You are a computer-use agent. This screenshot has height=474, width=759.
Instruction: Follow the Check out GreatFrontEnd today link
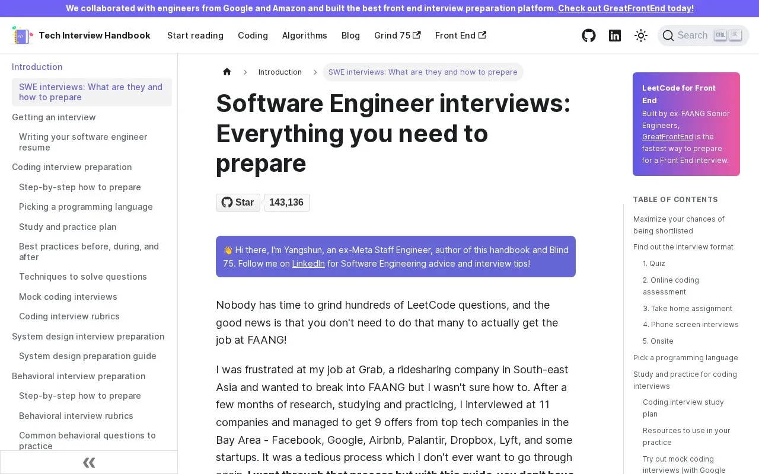(626, 8)
